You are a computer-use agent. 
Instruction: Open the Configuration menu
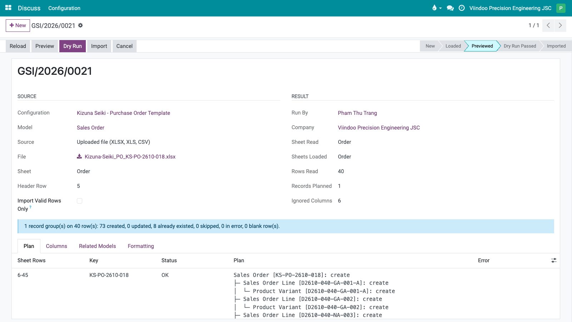pos(64,8)
